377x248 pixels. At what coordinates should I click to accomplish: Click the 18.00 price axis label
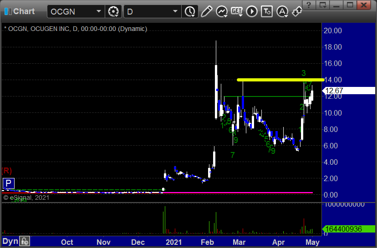coord(333,47)
